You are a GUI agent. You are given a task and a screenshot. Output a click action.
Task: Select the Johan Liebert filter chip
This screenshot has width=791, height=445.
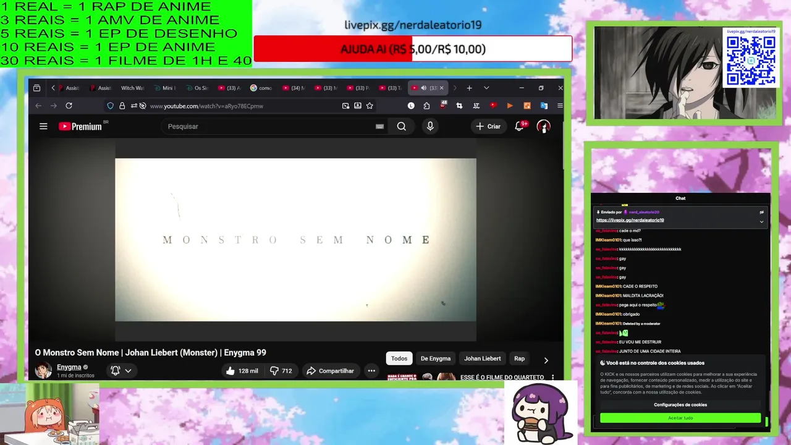pyautogui.click(x=483, y=358)
